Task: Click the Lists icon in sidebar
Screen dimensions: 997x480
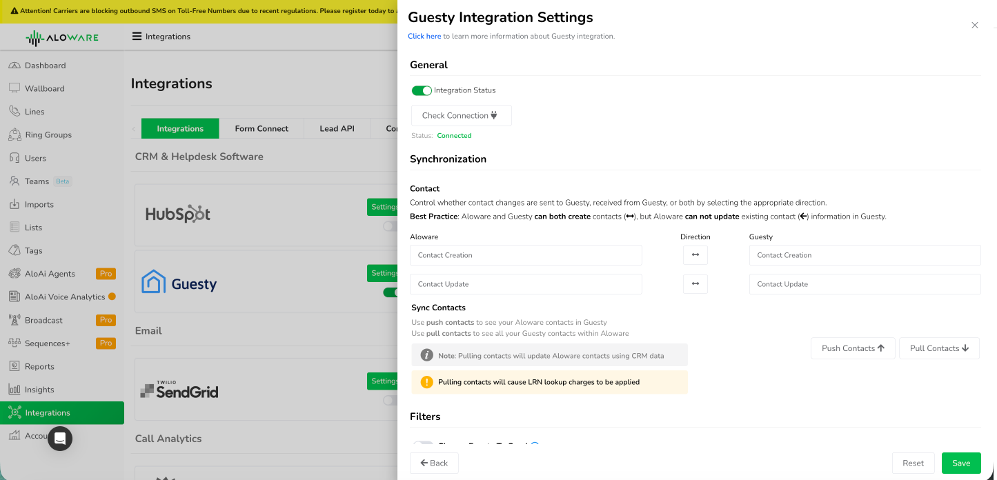Action: (14, 227)
